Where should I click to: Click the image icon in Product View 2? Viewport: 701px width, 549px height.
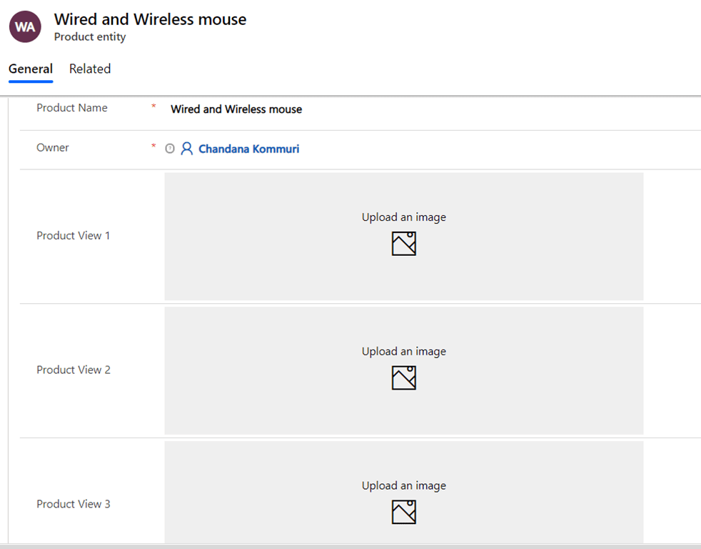click(403, 378)
